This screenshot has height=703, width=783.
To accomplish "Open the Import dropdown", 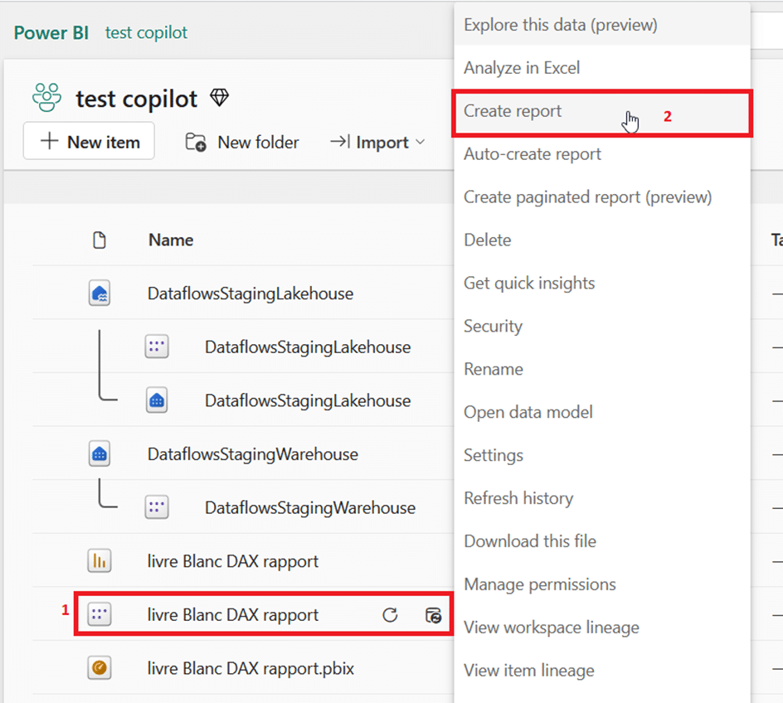I will click(x=377, y=143).
